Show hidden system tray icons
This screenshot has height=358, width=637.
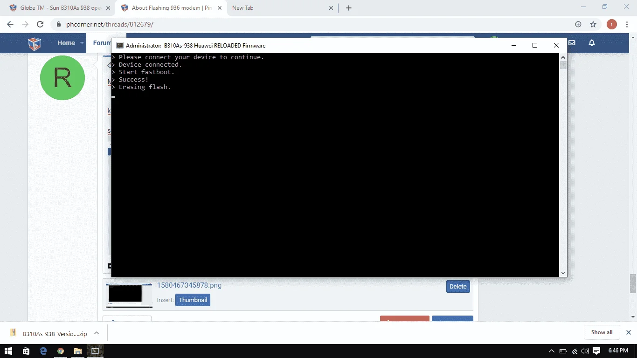coord(552,351)
